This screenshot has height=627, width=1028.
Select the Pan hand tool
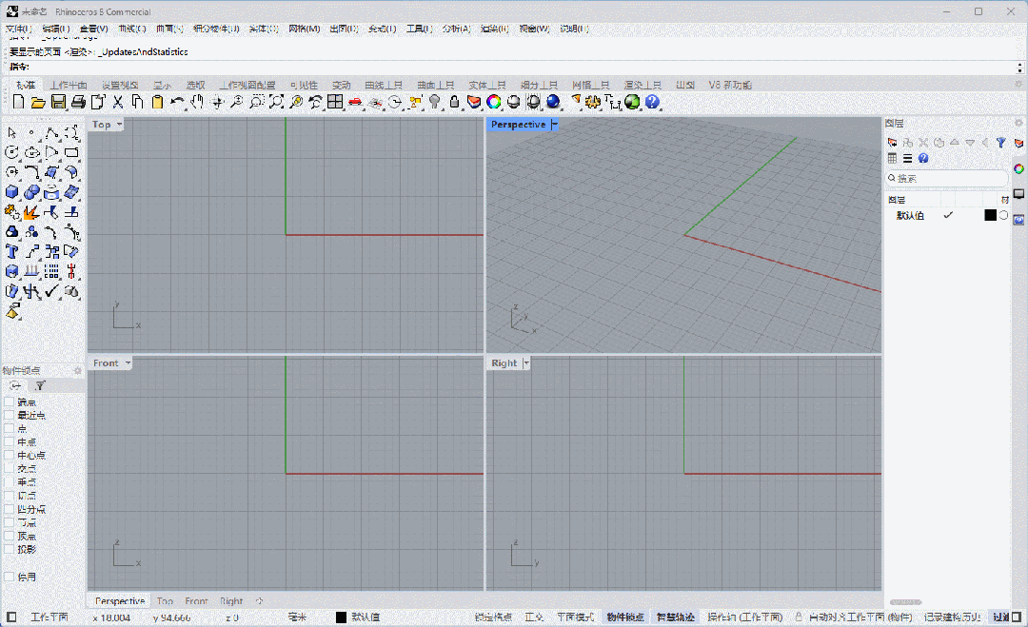[197, 102]
